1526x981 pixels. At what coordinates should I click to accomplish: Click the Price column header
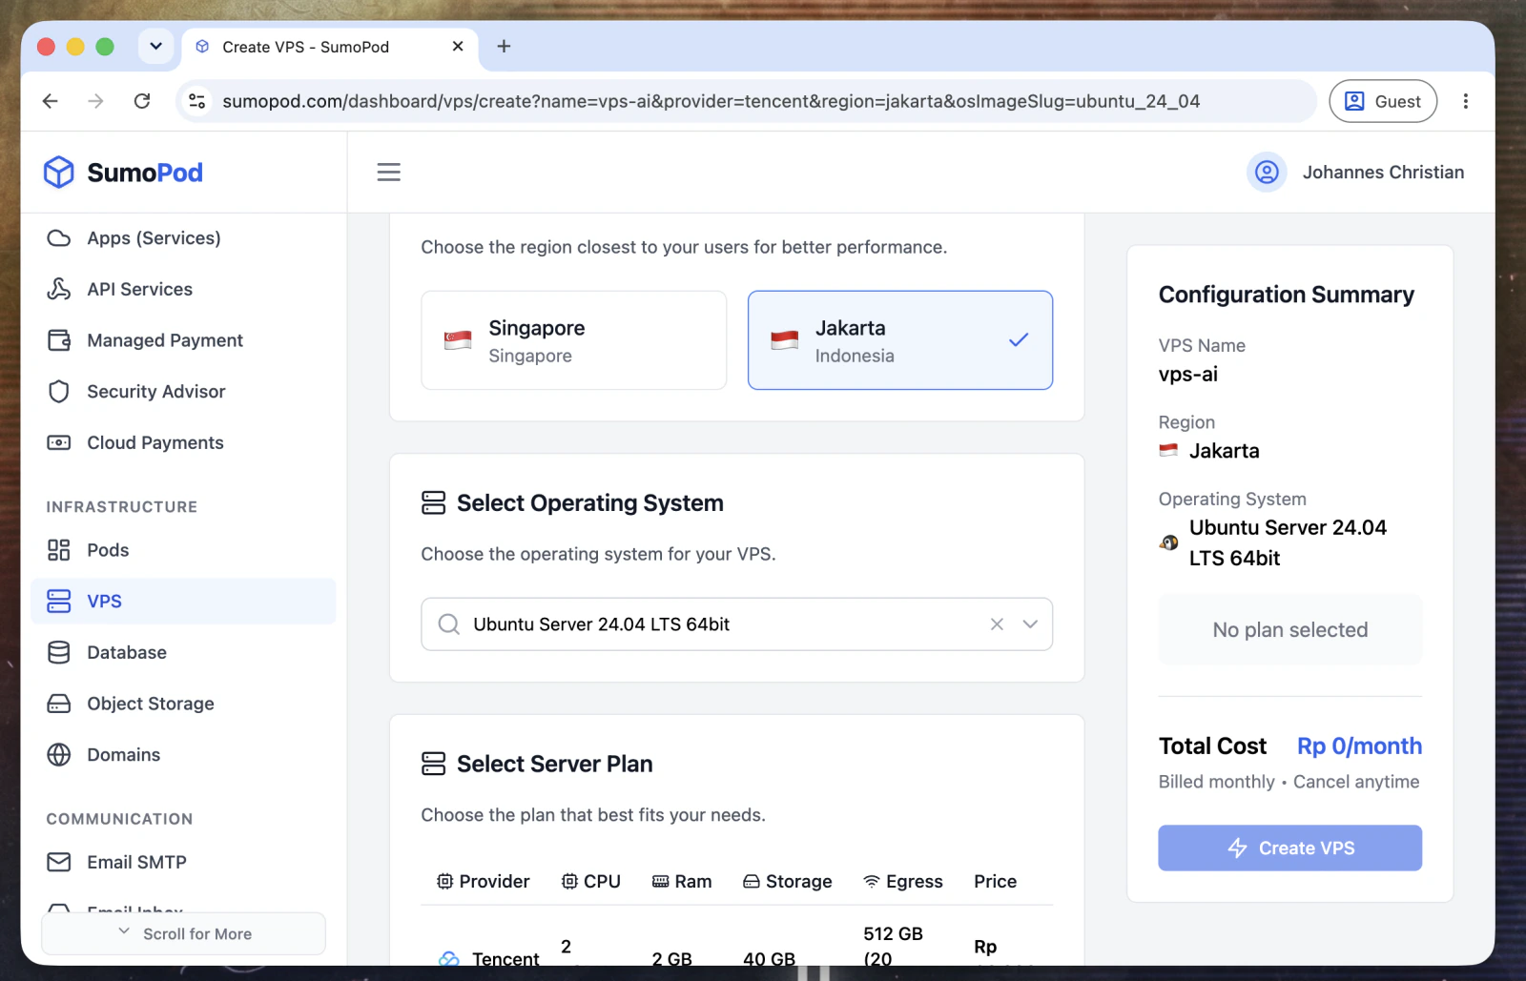[995, 882]
